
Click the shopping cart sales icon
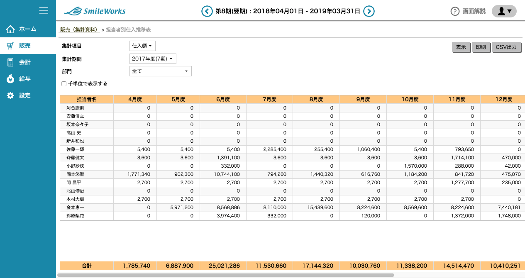coord(10,46)
